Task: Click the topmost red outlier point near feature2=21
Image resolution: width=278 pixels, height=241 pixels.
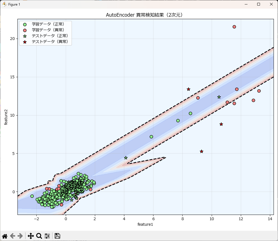Action: coord(234,27)
